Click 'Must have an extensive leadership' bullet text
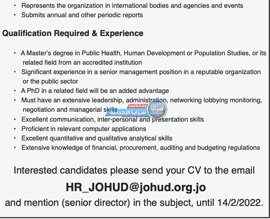 142,100
